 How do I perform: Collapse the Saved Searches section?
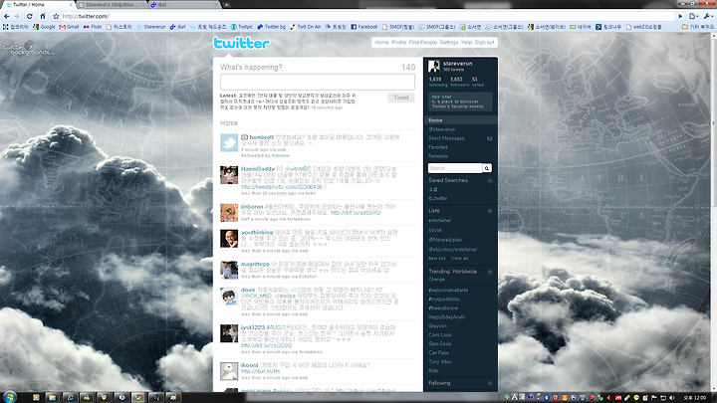[490, 180]
